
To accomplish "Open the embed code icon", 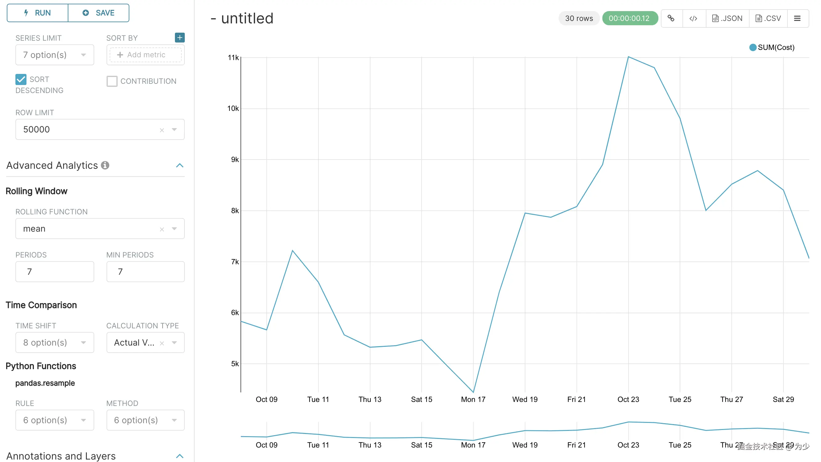I will click(x=693, y=18).
